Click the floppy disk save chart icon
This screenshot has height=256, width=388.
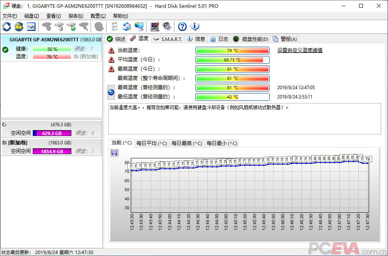(114, 153)
